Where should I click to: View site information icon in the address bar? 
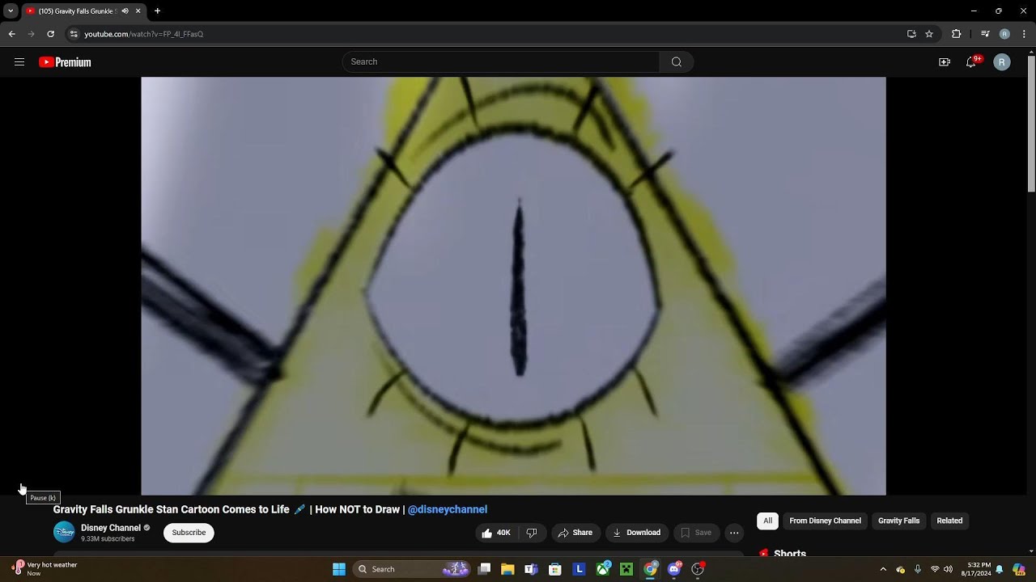click(x=74, y=34)
